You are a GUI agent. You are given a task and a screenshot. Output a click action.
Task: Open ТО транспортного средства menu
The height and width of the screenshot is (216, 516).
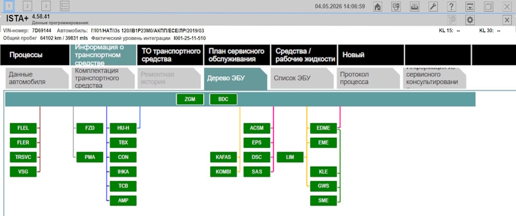pyautogui.click(x=170, y=55)
